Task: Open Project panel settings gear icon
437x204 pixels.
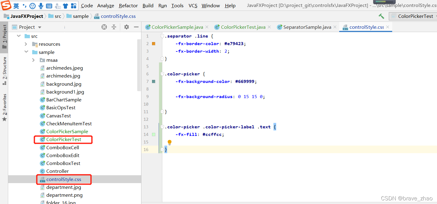Action: pyautogui.click(x=127, y=27)
